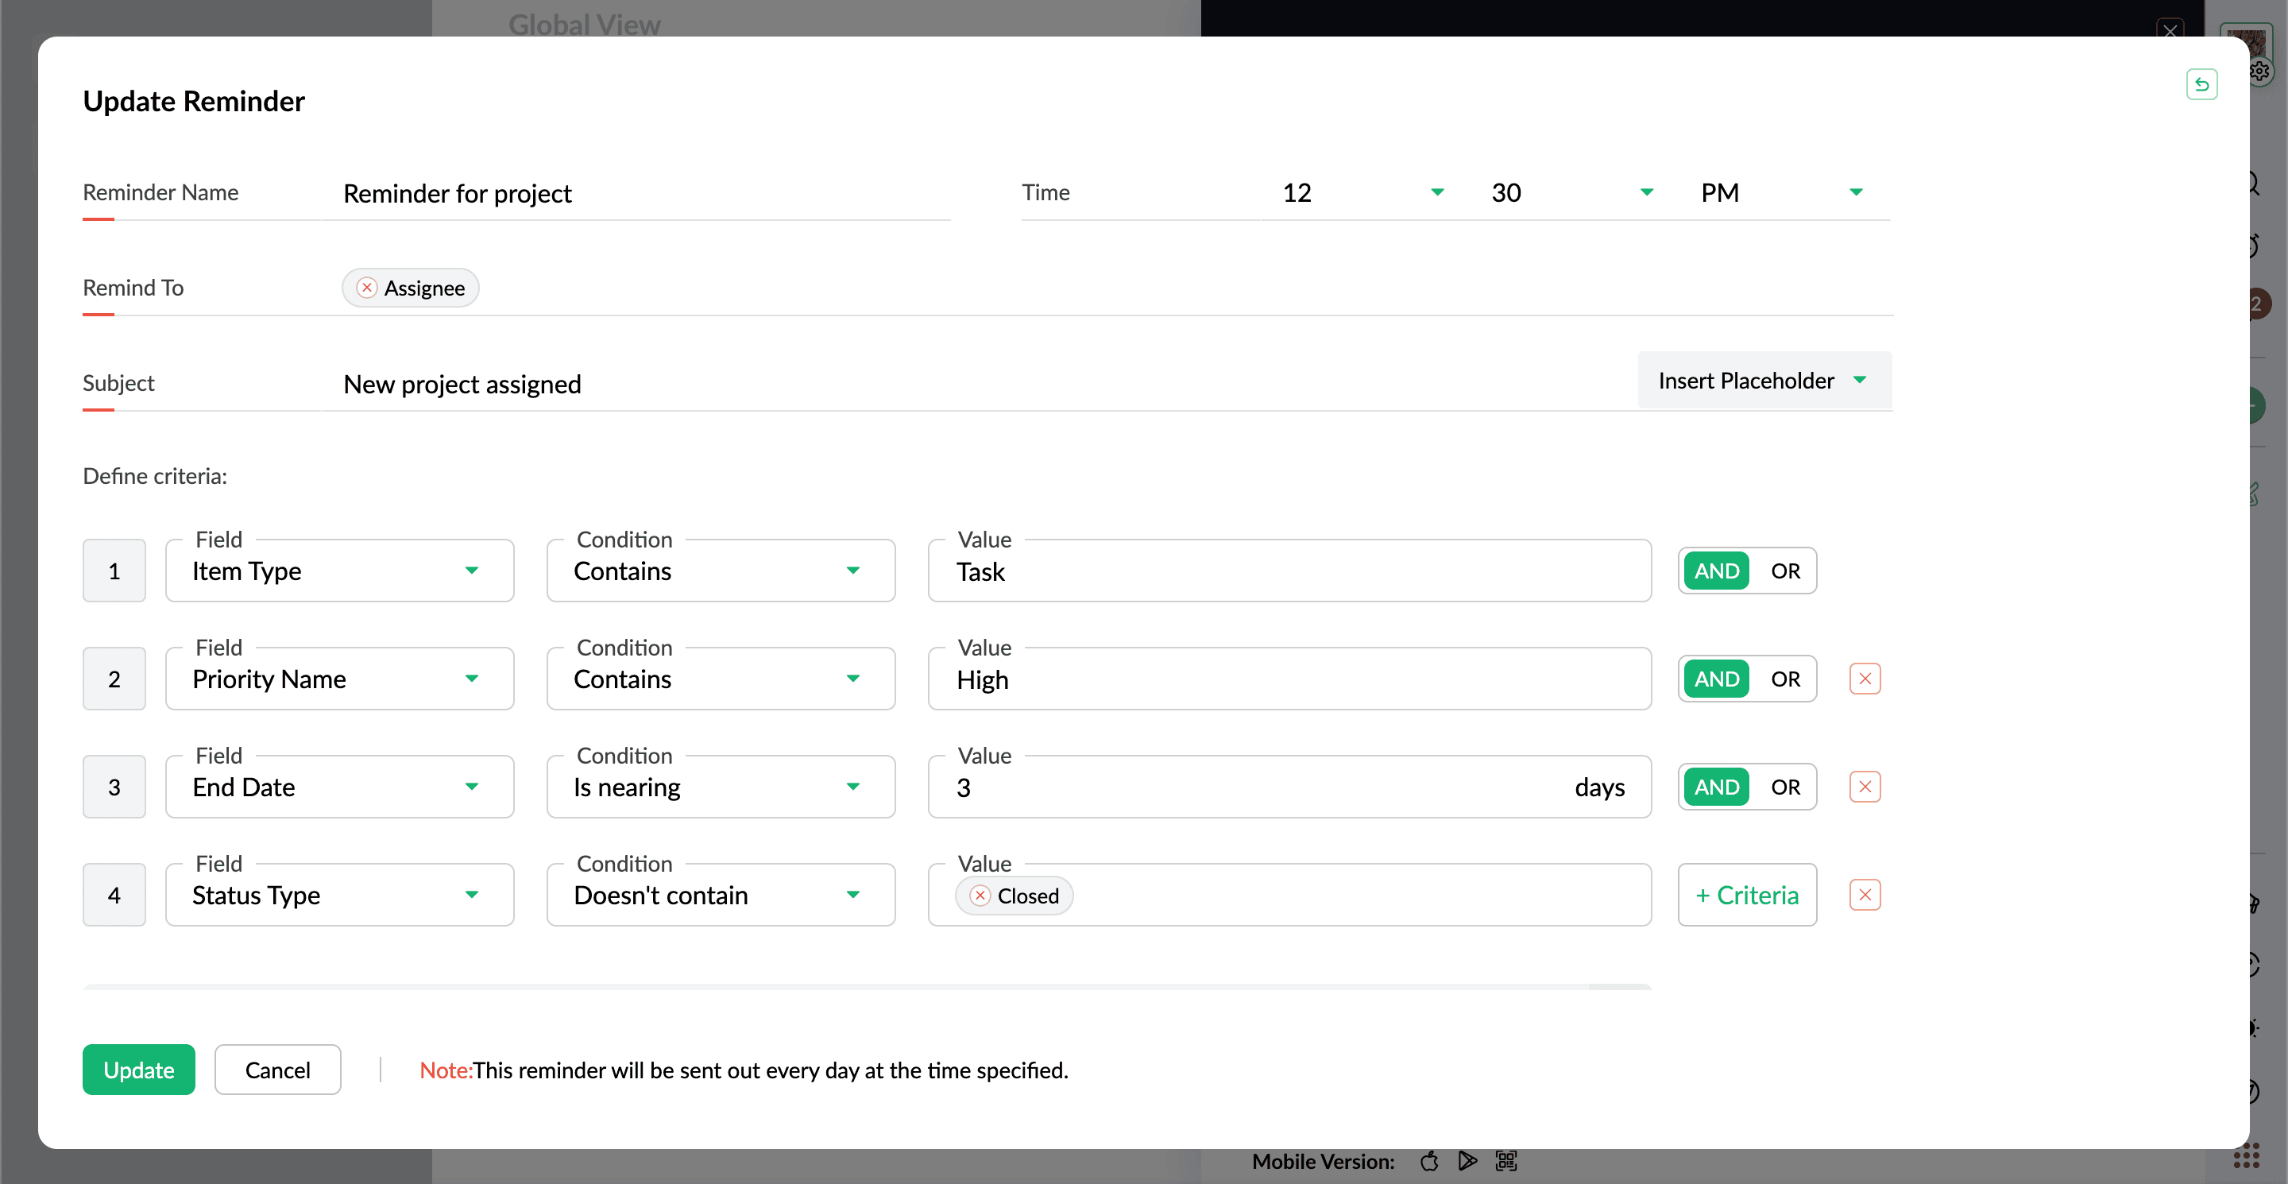Delete criteria row 2 Priority Name

(1865, 679)
